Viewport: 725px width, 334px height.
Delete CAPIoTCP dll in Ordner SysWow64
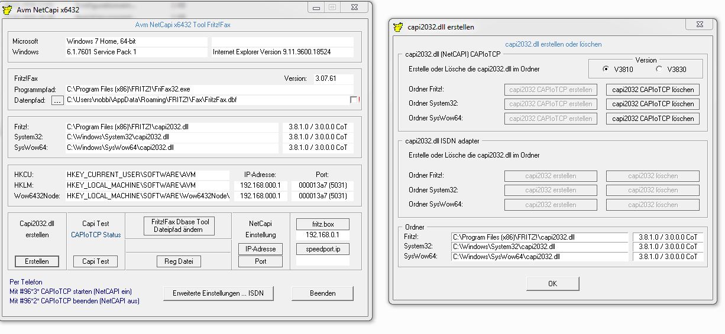653,119
